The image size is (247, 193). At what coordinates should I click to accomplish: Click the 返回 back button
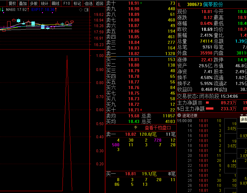pyautogui.click(x=100, y=3)
